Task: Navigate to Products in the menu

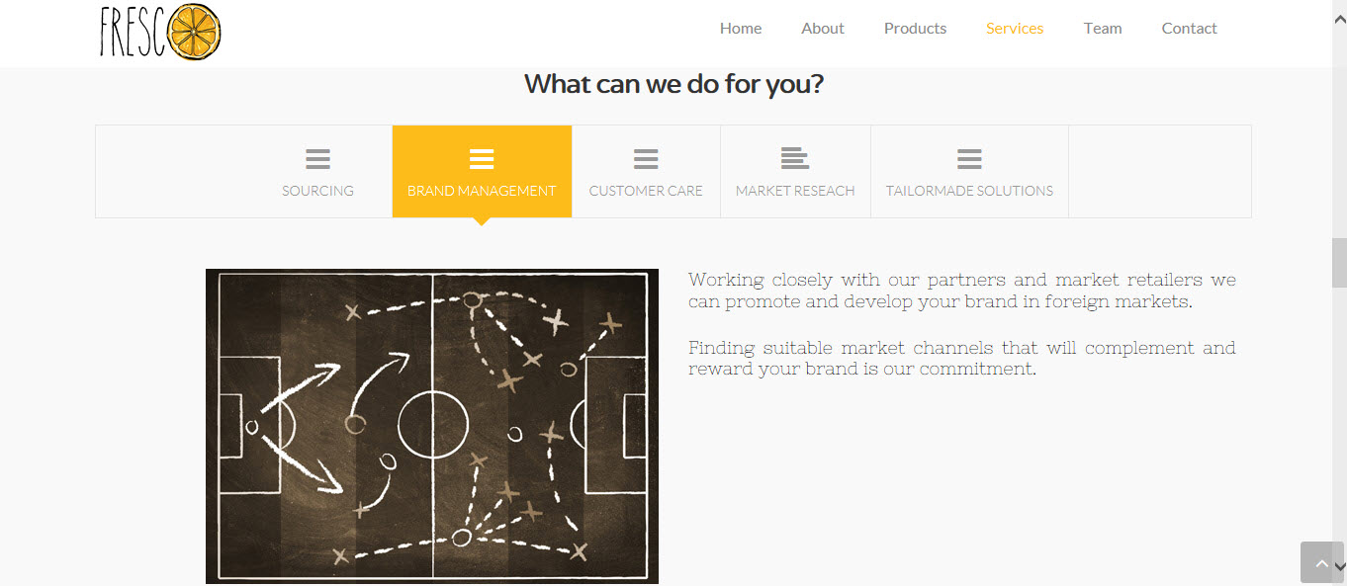Action: click(915, 28)
